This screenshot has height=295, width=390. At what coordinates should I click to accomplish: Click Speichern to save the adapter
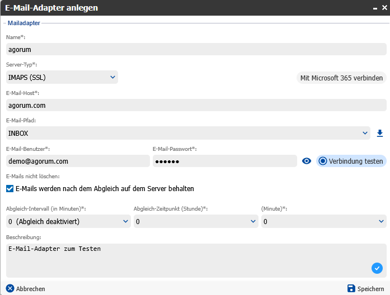(365, 289)
